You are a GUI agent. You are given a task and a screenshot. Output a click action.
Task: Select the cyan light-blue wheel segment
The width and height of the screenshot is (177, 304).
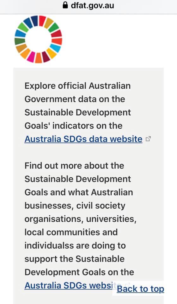click(x=55, y=48)
